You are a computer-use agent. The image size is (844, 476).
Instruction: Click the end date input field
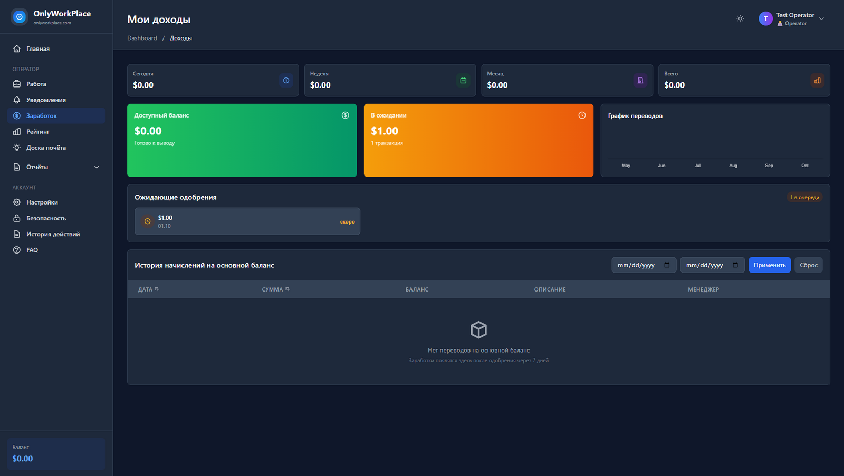(x=704, y=265)
